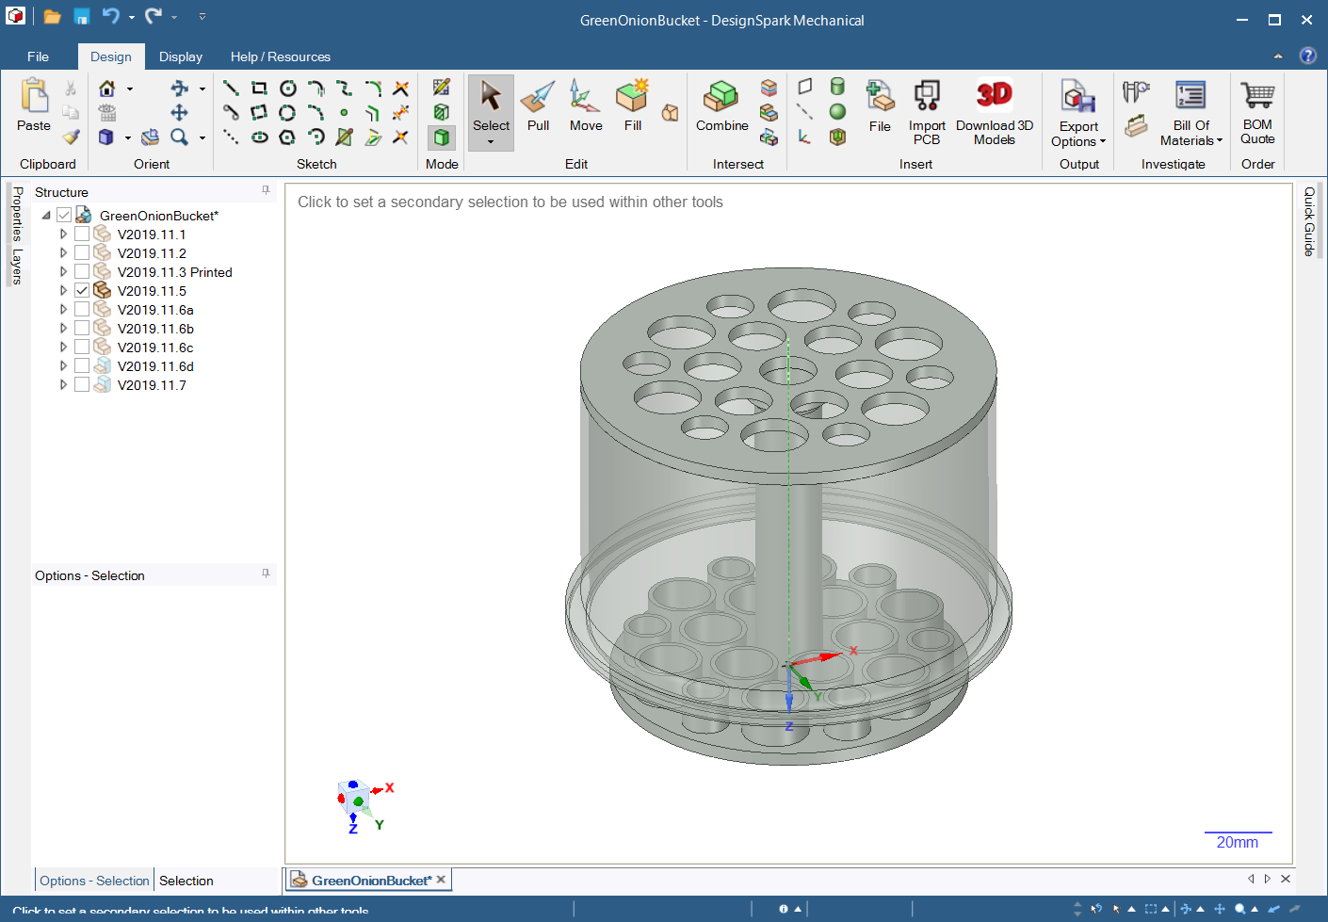Screen dimensions: 1328x922
Task: Select the Spin orient tool
Action: (179, 89)
